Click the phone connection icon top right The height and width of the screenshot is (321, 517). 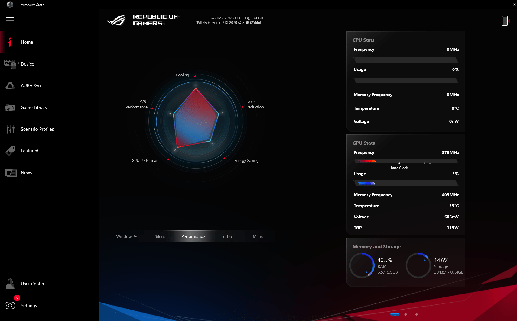click(x=505, y=21)
